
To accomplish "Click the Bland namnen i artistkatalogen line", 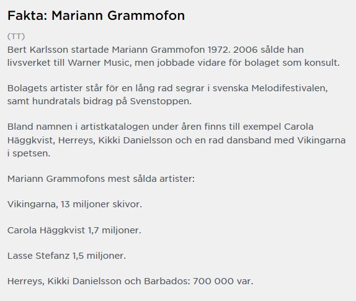I will (160, 127).
